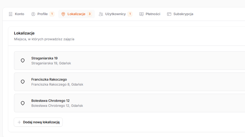Viewport: 245px width, 137px height.
Task: Click the banknote icon beside Płatności
Action: (x=141, y=14)
